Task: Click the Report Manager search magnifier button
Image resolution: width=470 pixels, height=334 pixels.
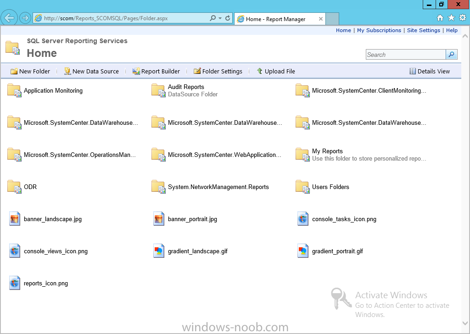Action: click(x=452, y=55)
